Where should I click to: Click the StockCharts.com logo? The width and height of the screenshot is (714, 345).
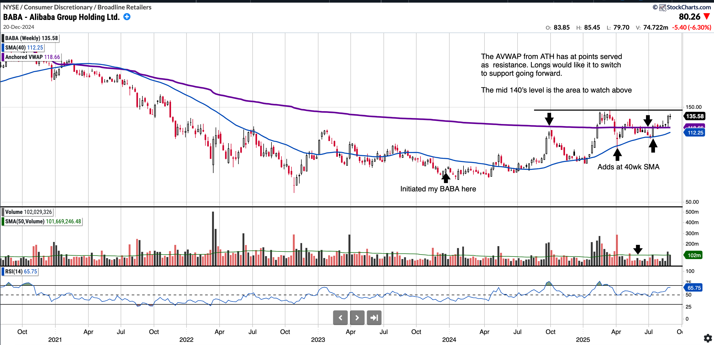[685, 7]
